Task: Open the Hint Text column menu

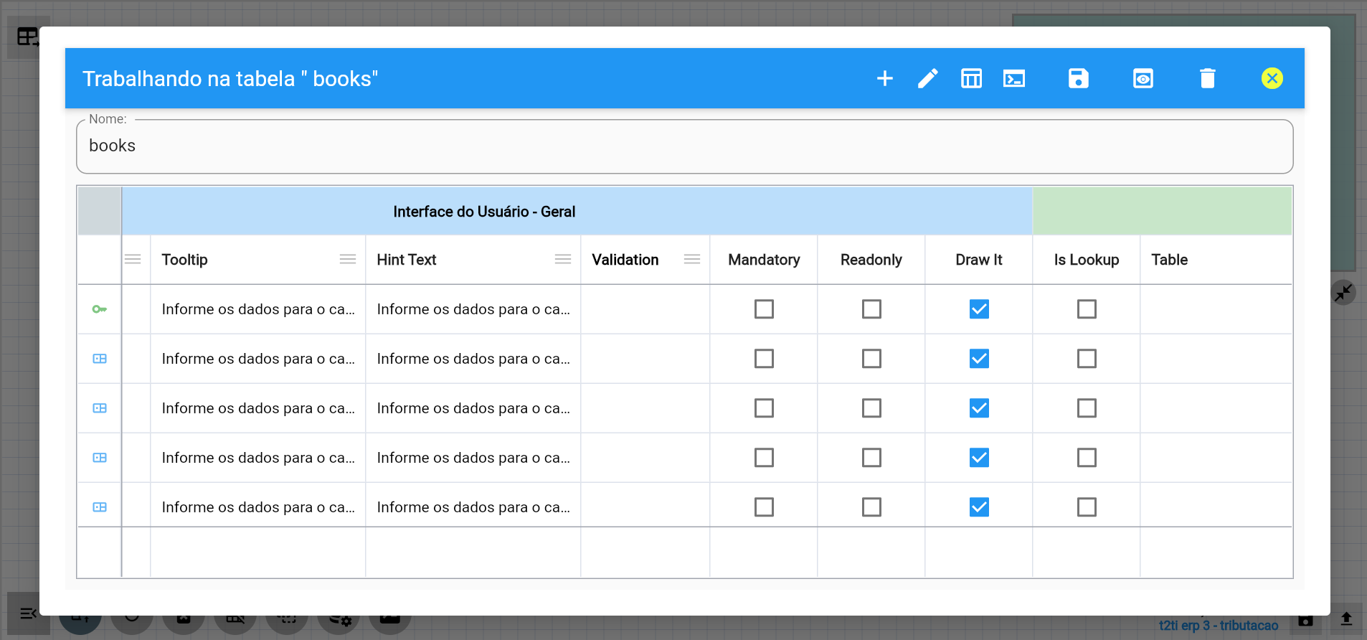Action: coord(563,259)
